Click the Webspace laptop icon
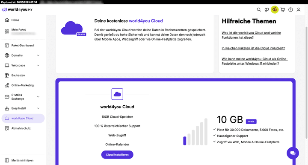308x165 pixels. tap(7, 65)
